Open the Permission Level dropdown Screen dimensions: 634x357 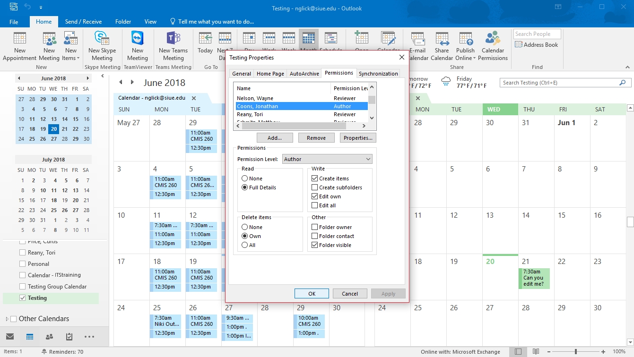coord(327,159)
